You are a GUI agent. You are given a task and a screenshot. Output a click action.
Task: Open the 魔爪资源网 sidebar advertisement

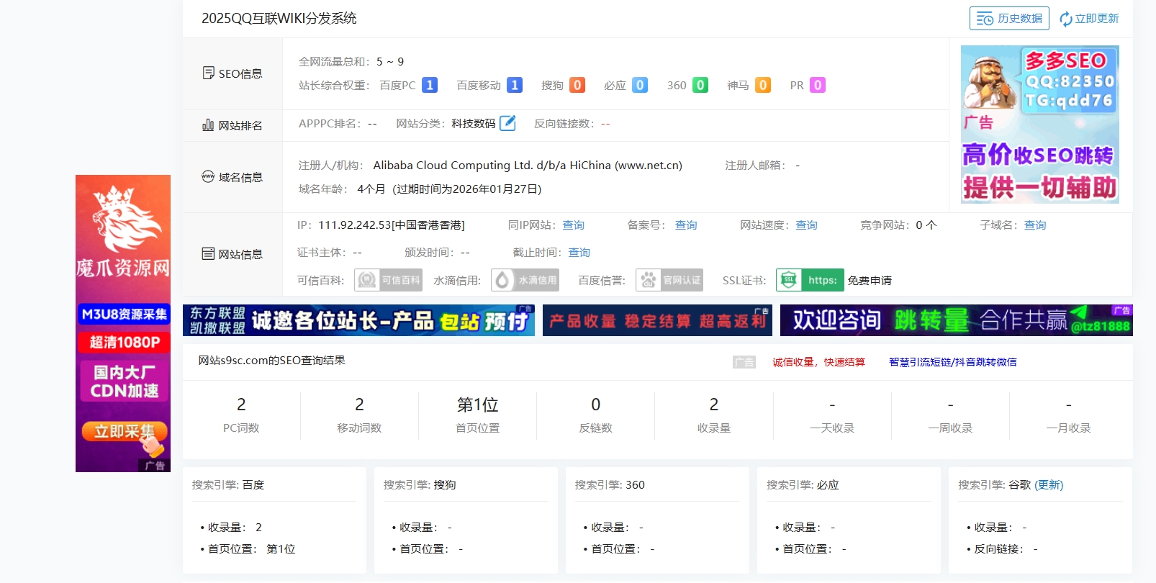click(x=123, y=323)
